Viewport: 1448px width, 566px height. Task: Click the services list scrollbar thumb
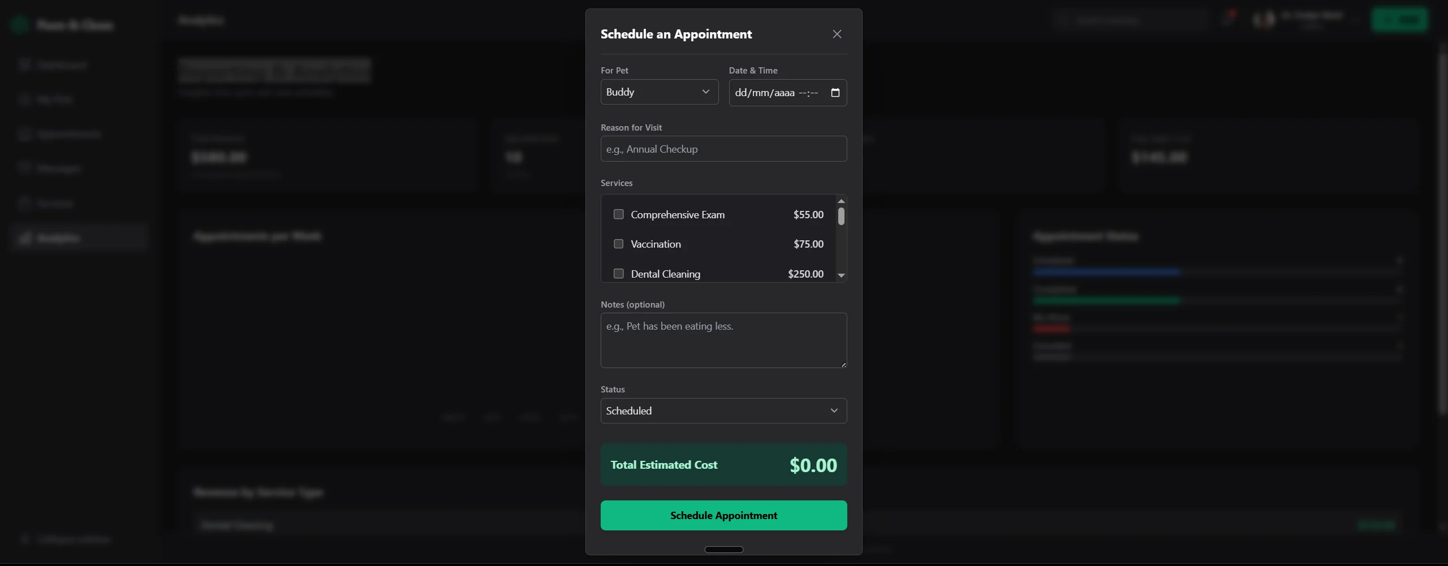841,216
